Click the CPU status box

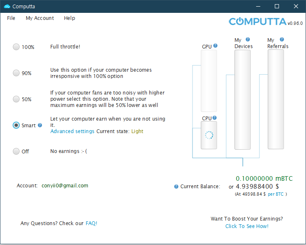point(209,135)
